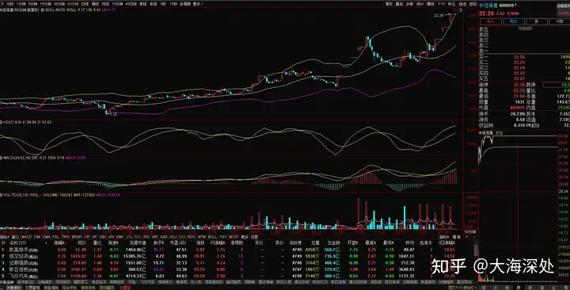570x290 pixels.
Task: Select CCI indicator tab
Action: [182, 236]
